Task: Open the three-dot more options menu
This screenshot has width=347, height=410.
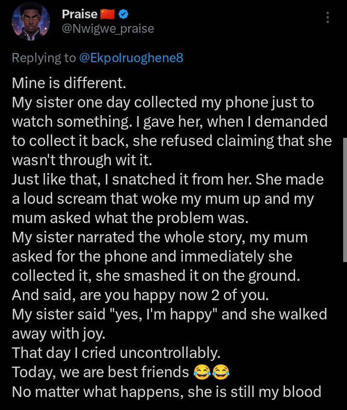Action: (x=328, y=18)
